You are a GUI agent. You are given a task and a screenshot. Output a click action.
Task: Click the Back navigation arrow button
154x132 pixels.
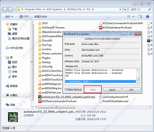pyautogui.click(x=5, y=10)
